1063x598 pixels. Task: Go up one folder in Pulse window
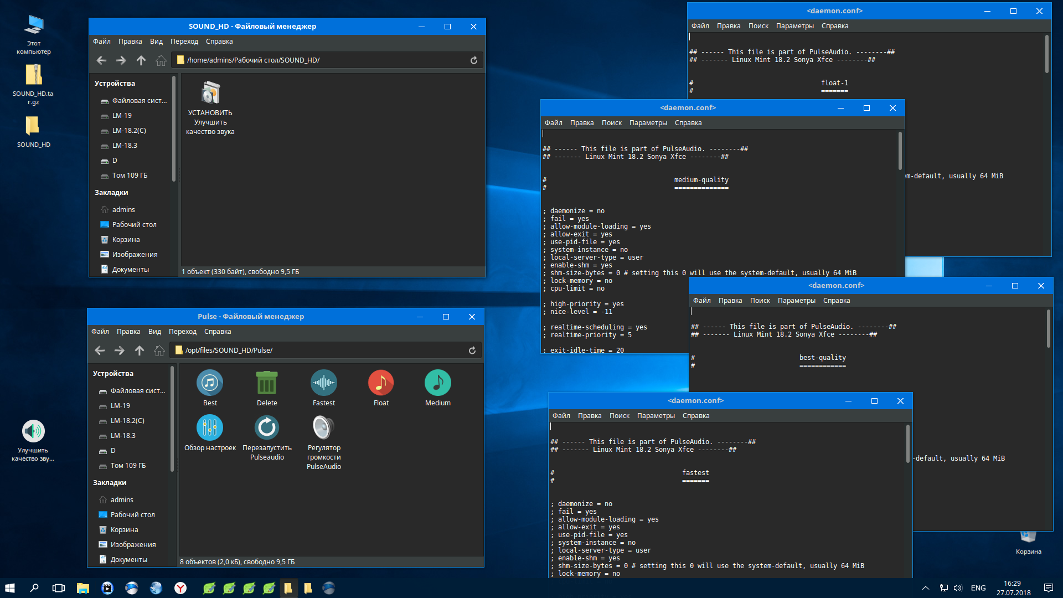140,350
